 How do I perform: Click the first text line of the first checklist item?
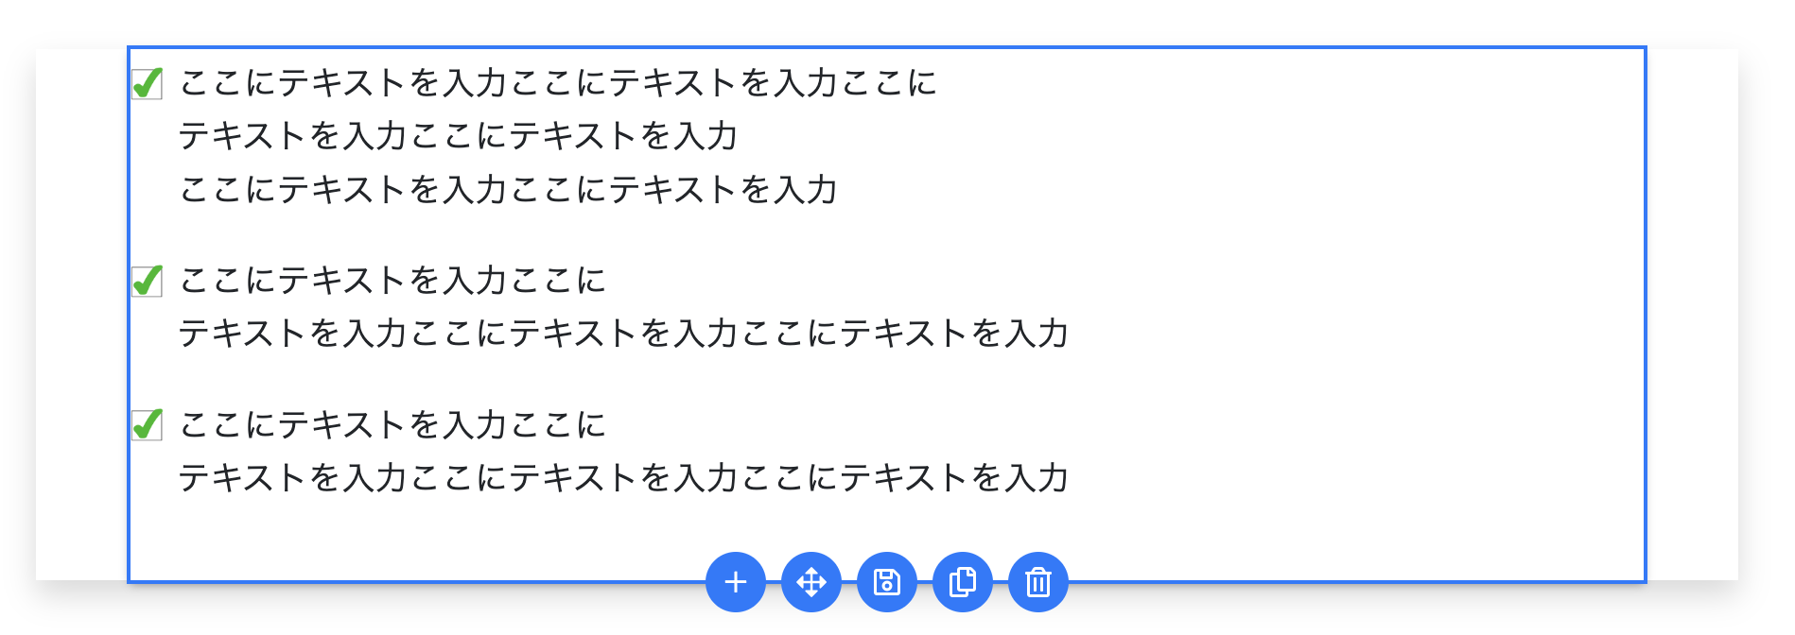click(557, 83)
